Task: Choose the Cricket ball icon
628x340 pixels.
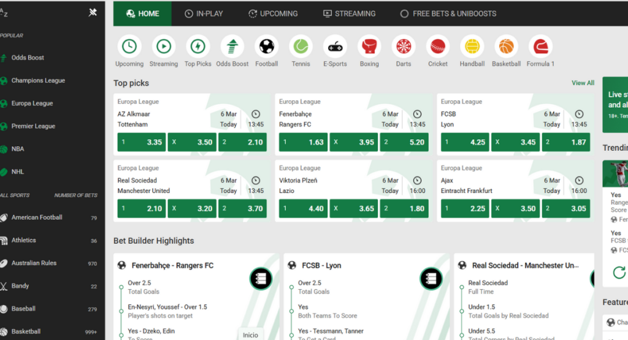Action: 438,47
